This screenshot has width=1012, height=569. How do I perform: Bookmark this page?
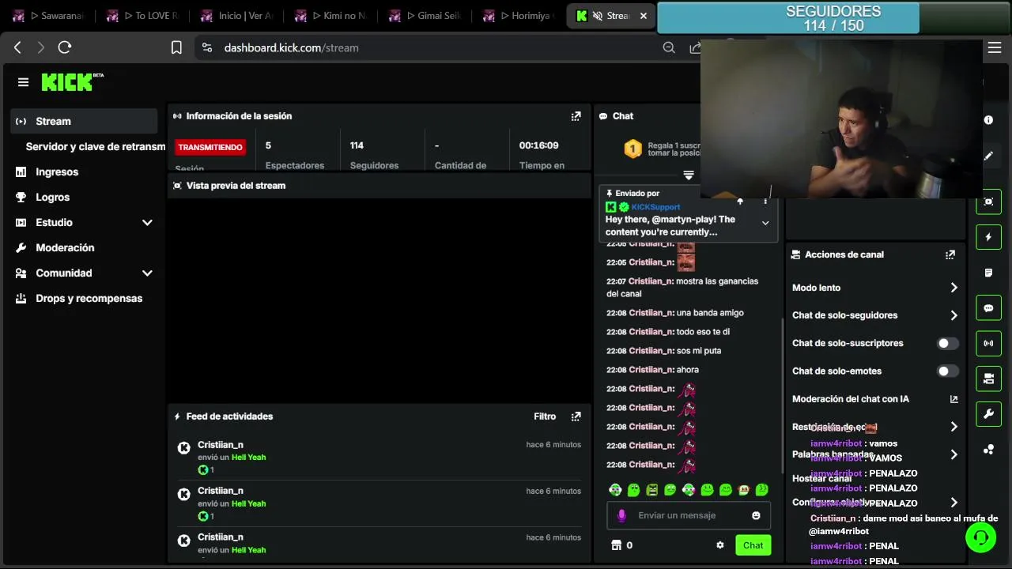(x=176, y=47)
